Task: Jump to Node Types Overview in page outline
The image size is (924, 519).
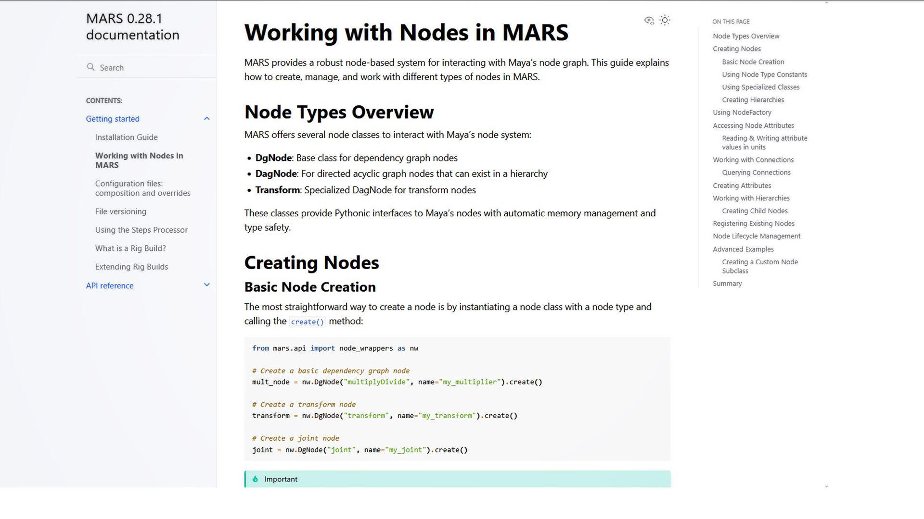Action: coord(746,36)
